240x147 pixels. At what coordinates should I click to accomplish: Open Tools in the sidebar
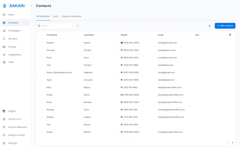[11, 62]
